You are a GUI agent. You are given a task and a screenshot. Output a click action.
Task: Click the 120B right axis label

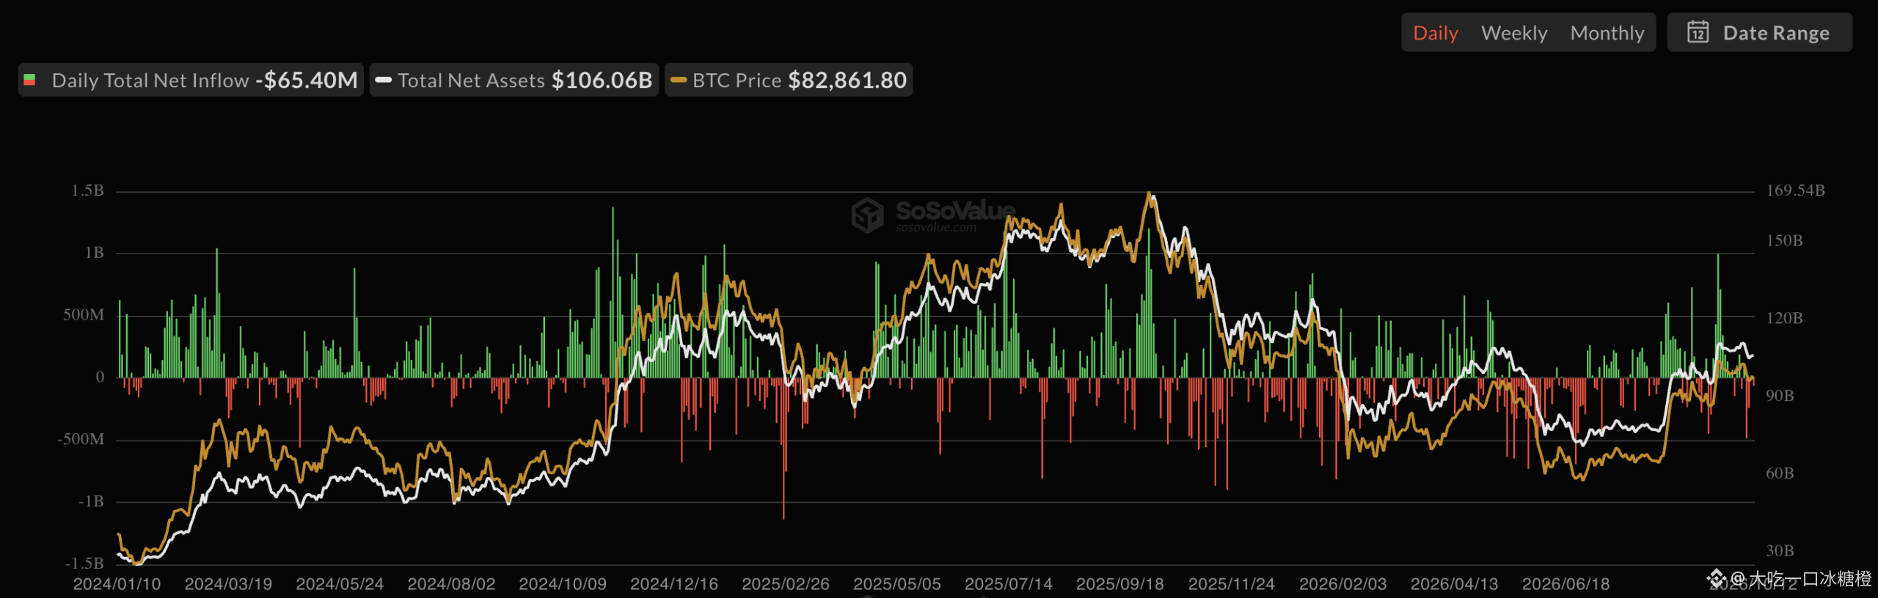1784,318
